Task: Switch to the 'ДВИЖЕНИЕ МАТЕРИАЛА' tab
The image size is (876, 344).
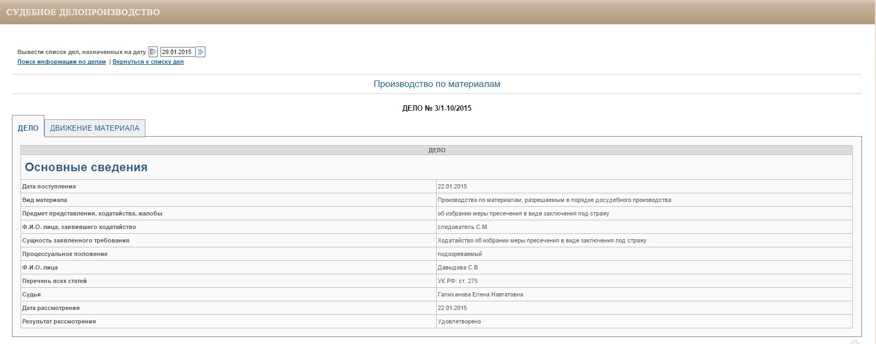Action: click(x=95, y=128)
